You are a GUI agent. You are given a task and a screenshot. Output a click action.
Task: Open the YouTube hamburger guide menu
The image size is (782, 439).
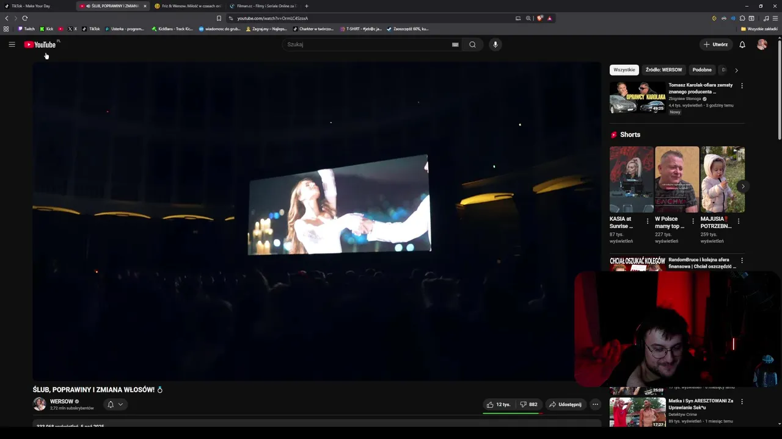tap(12, 45)
